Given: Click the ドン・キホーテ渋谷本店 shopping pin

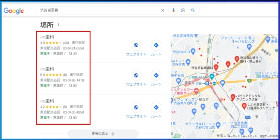Looking at the screenshot, I should (188, 62).
